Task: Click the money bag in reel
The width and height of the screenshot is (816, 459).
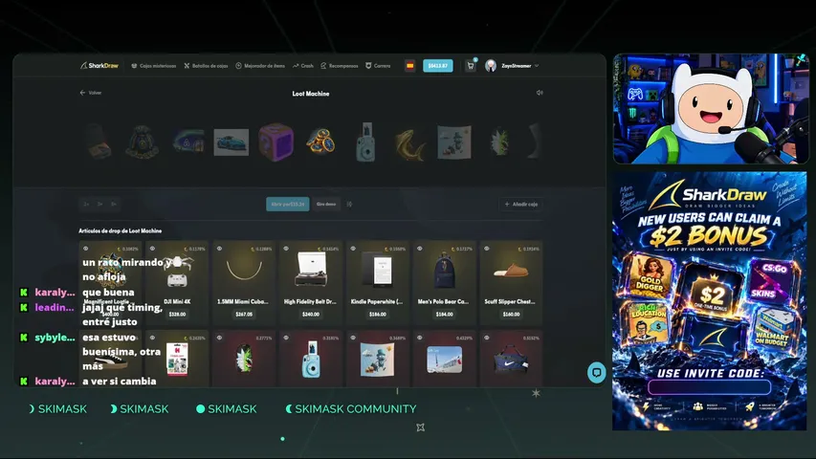Action: [142, 142]
